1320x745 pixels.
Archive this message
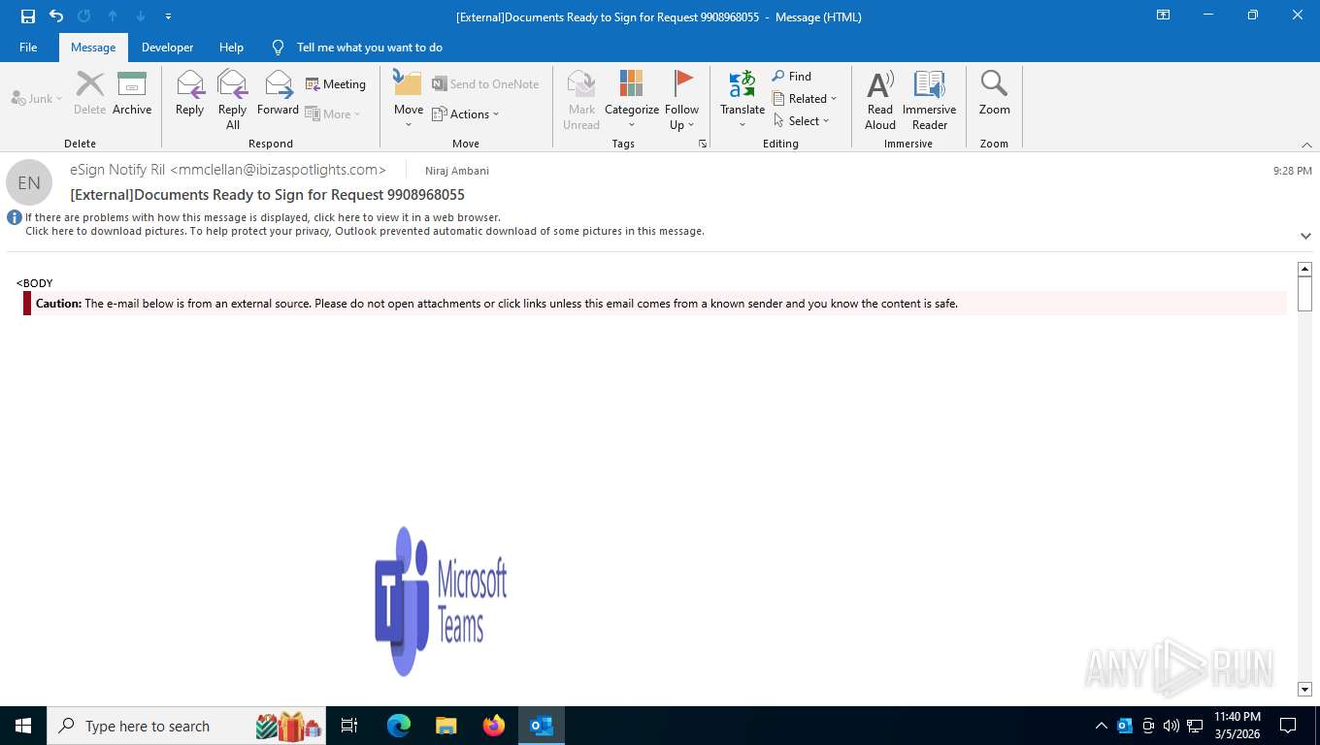[x=132, y=93]
